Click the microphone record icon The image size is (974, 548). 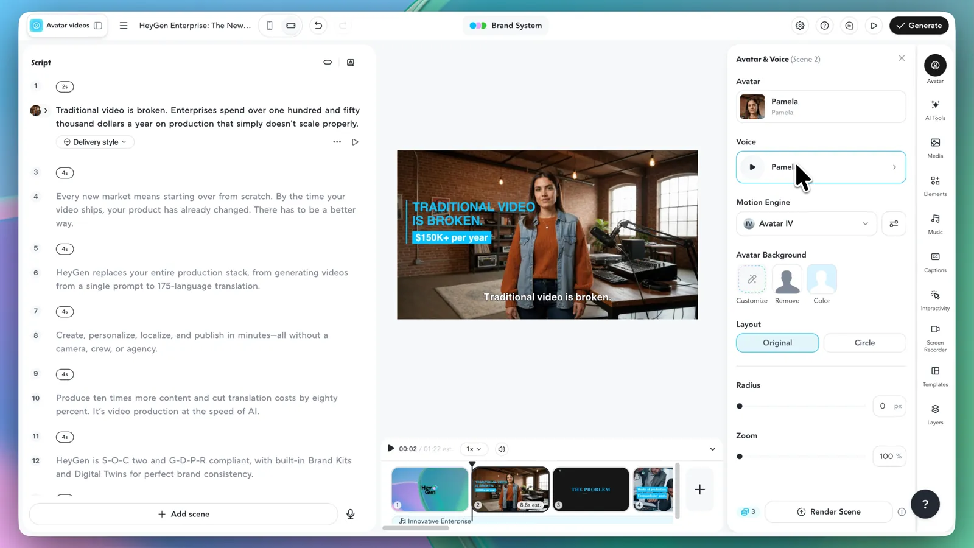click(x=351, y=514)
